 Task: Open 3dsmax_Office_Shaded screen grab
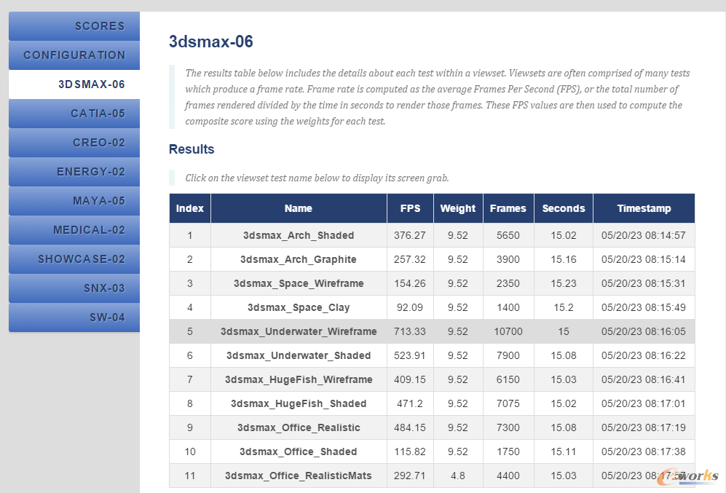click(299, 451)
